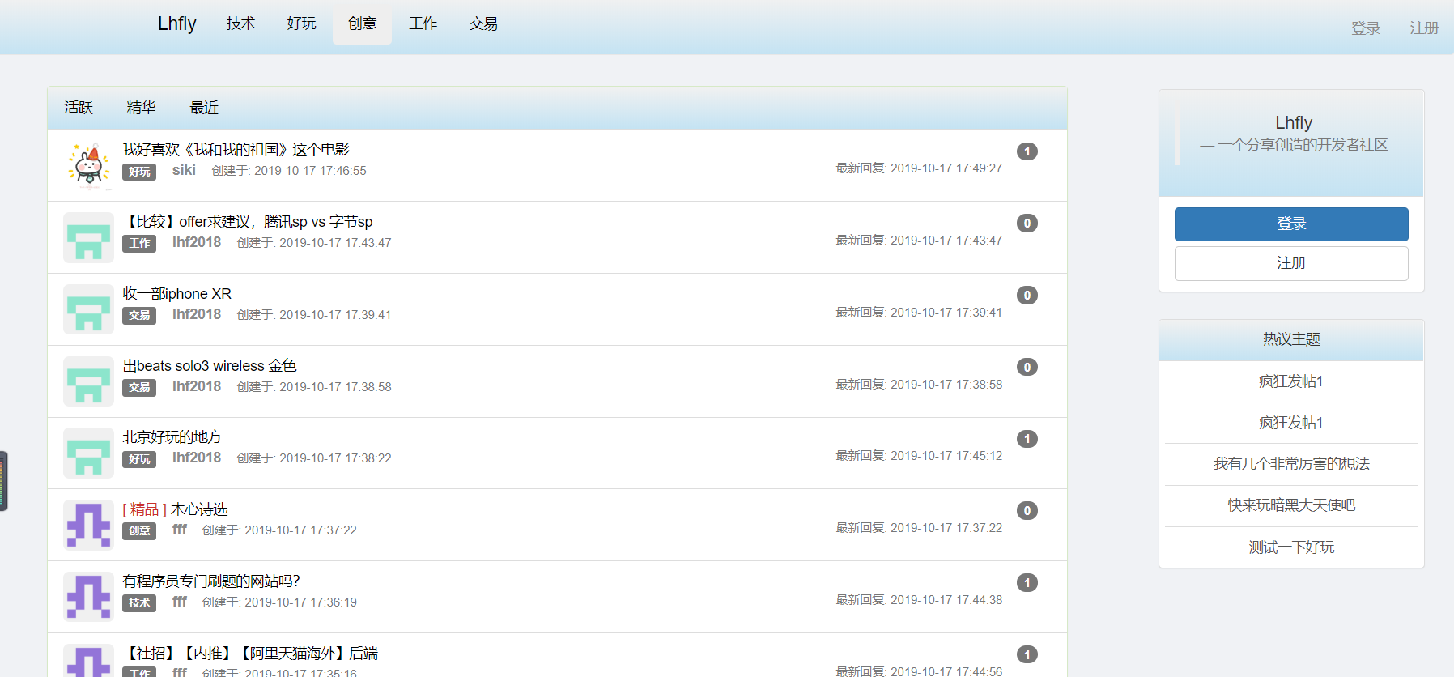Open author siki's profile
This screenshot has height=677, width=1454.
pos(184,170)
